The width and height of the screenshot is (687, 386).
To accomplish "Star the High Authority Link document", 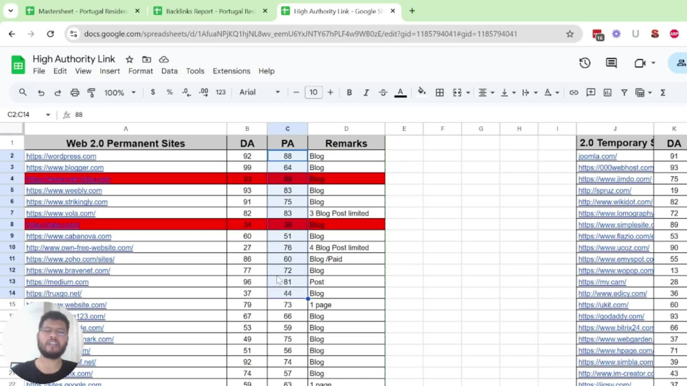I will pos(129,60).
